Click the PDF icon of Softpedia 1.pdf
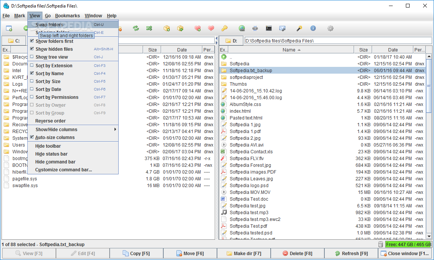The image size is (434, 260). pyautogui.click(x=224, y=131)
